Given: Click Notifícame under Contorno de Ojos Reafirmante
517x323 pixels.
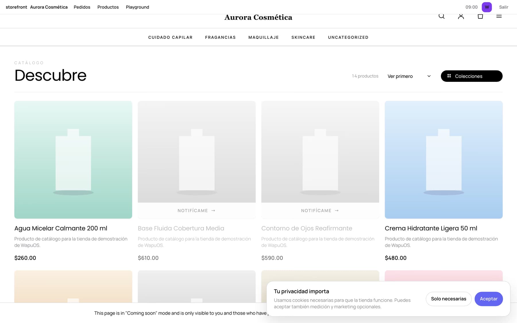Looking at the screenshot, I should 320,210.
